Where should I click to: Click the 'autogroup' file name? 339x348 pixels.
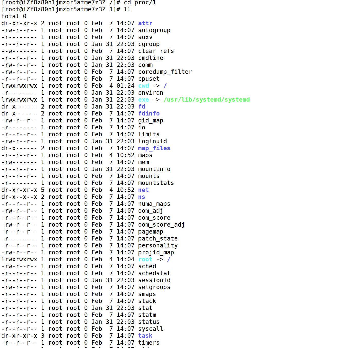pyautogui.click(x=154, y=30)
